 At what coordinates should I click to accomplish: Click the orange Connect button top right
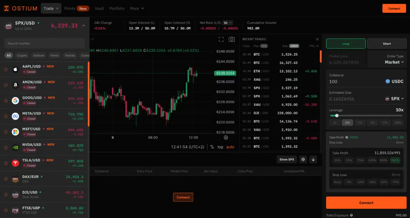click(394, 8)
